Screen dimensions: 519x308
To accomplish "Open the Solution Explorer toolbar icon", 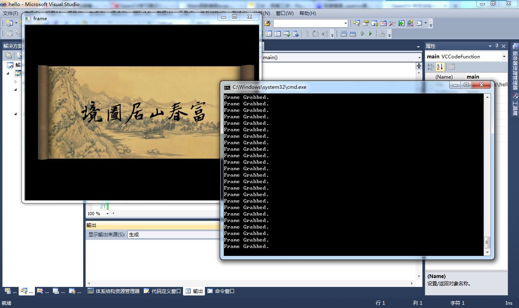I will (x=356, y=23).
